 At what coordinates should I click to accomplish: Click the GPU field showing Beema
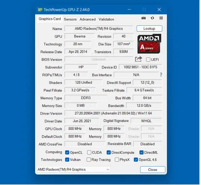coord(80,36)
